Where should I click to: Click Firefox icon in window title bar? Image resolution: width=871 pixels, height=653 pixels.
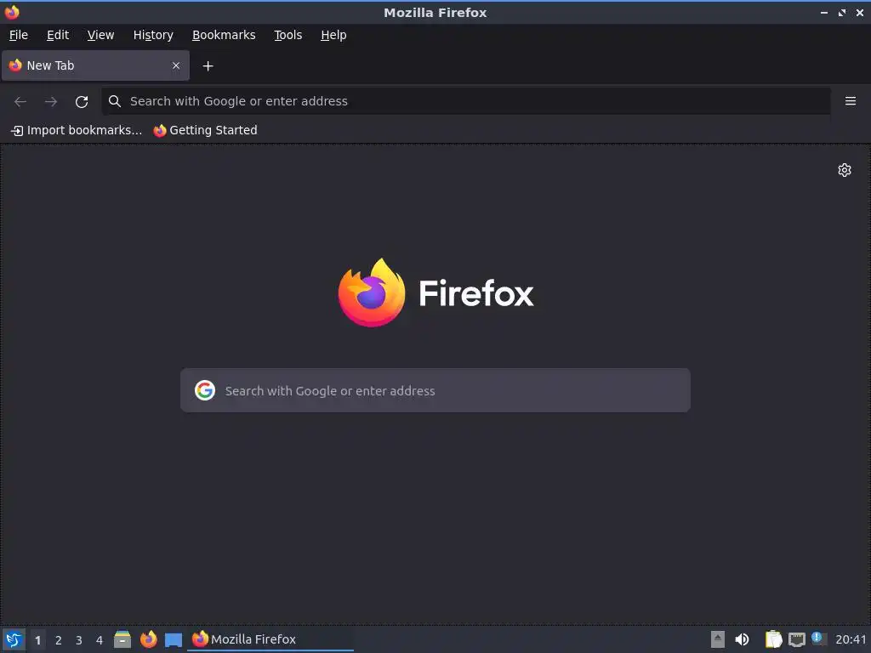coord(12,12)
